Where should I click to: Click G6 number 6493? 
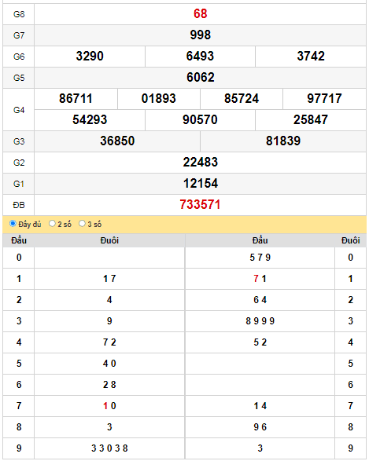pos(200,57)
